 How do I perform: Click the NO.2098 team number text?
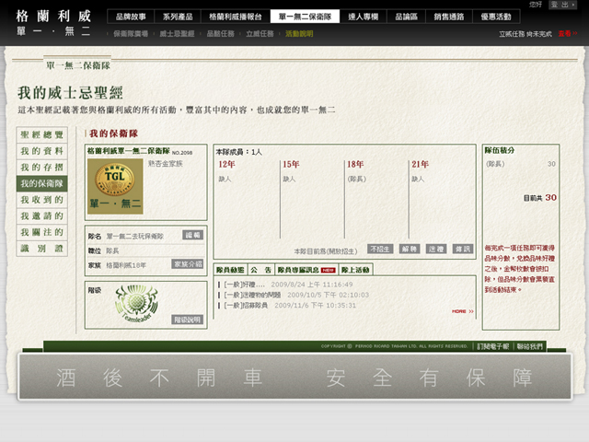click(x=182, y=153)
